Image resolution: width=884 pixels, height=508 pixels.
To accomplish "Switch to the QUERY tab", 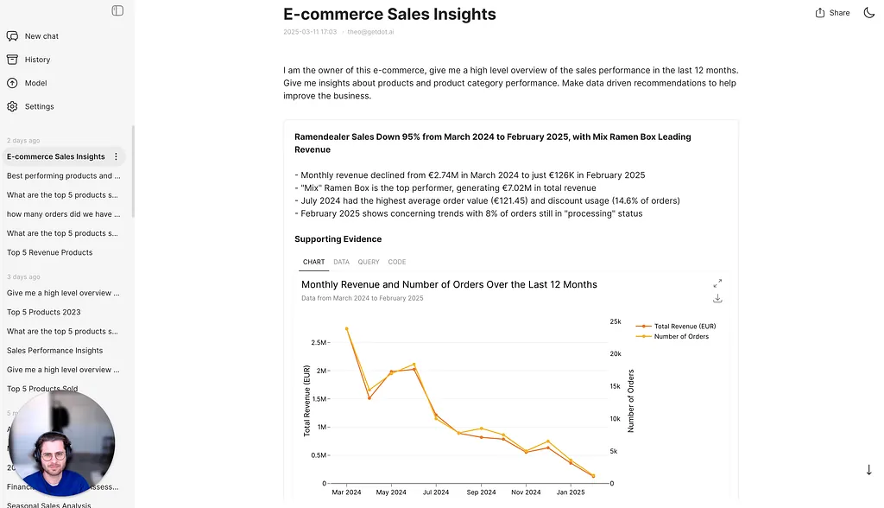I will [369, 262].
